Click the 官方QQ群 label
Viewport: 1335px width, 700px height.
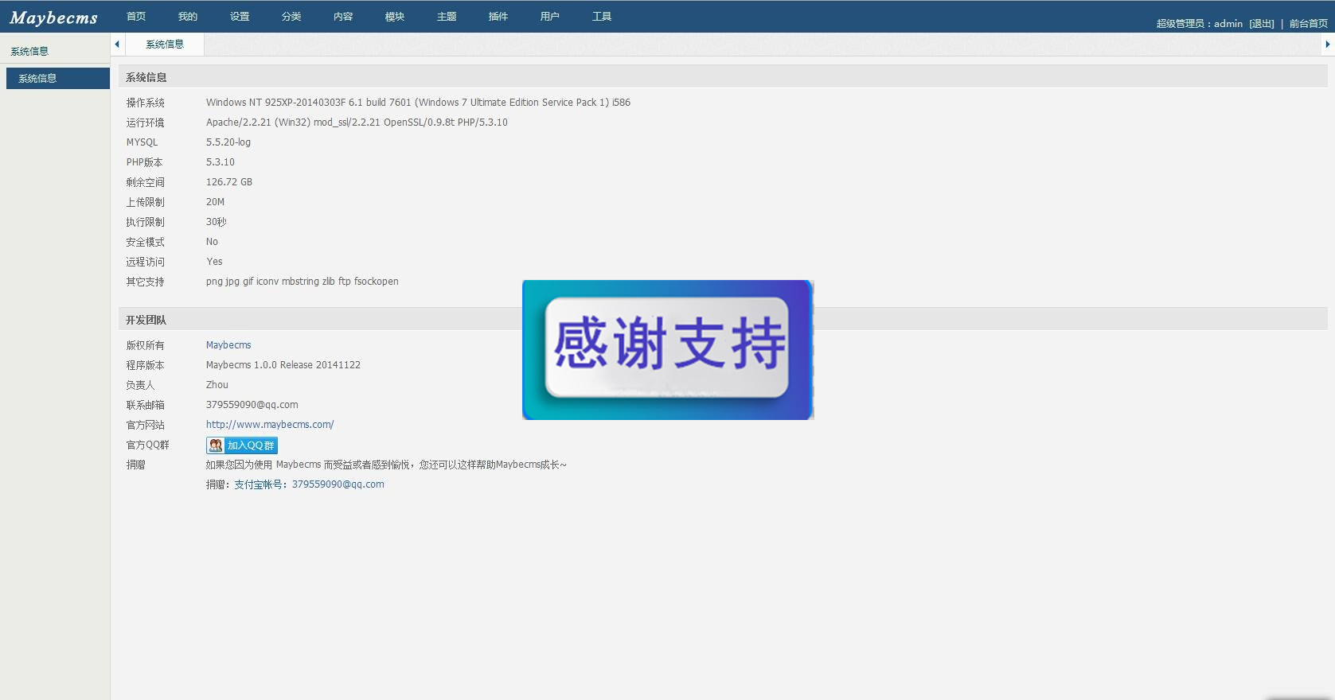tap(147, 445)
